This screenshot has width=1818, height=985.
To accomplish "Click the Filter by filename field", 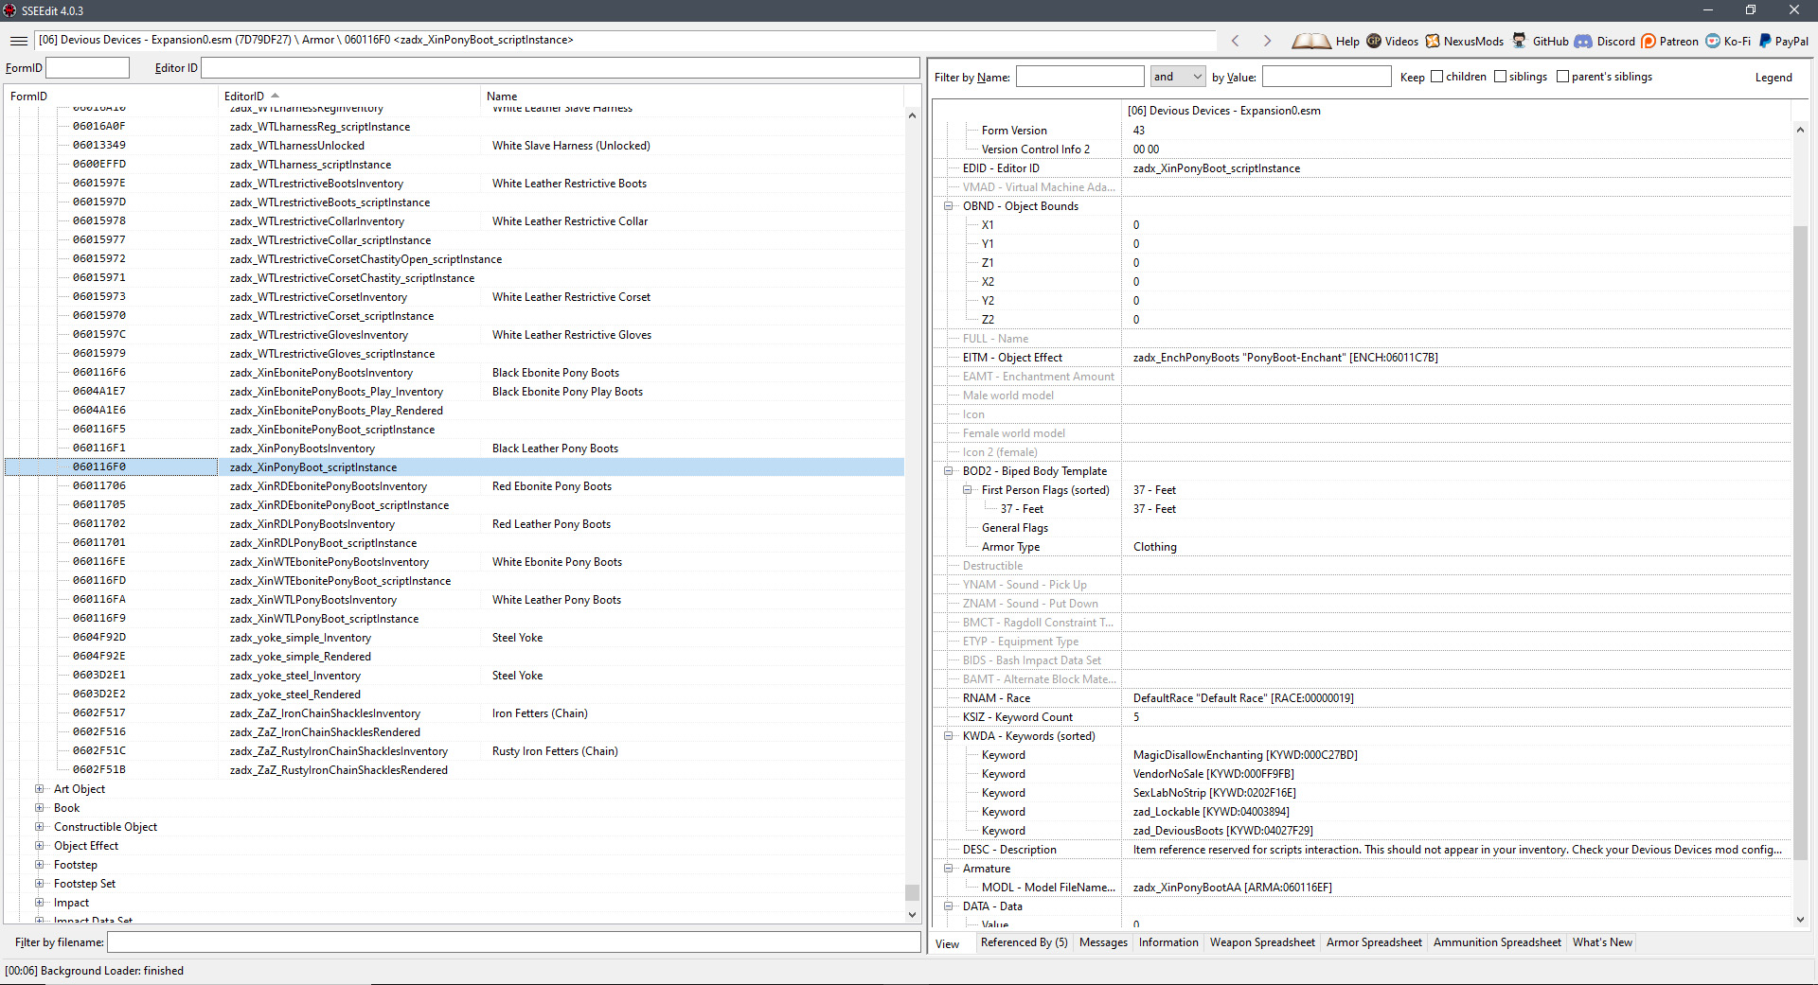I will click(513, 942).
